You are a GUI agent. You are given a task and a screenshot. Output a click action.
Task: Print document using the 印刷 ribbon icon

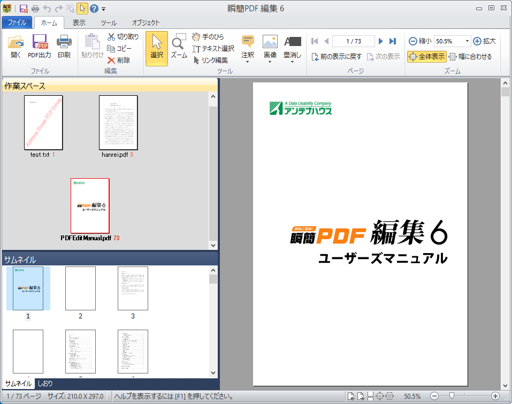coord(64,46)
